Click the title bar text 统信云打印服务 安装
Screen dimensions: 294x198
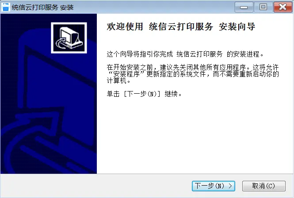[x=42, y=8]
